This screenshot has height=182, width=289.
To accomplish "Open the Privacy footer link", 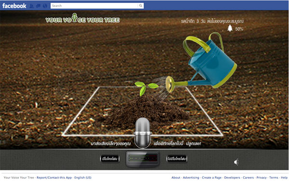I will (x=262, y=178).
